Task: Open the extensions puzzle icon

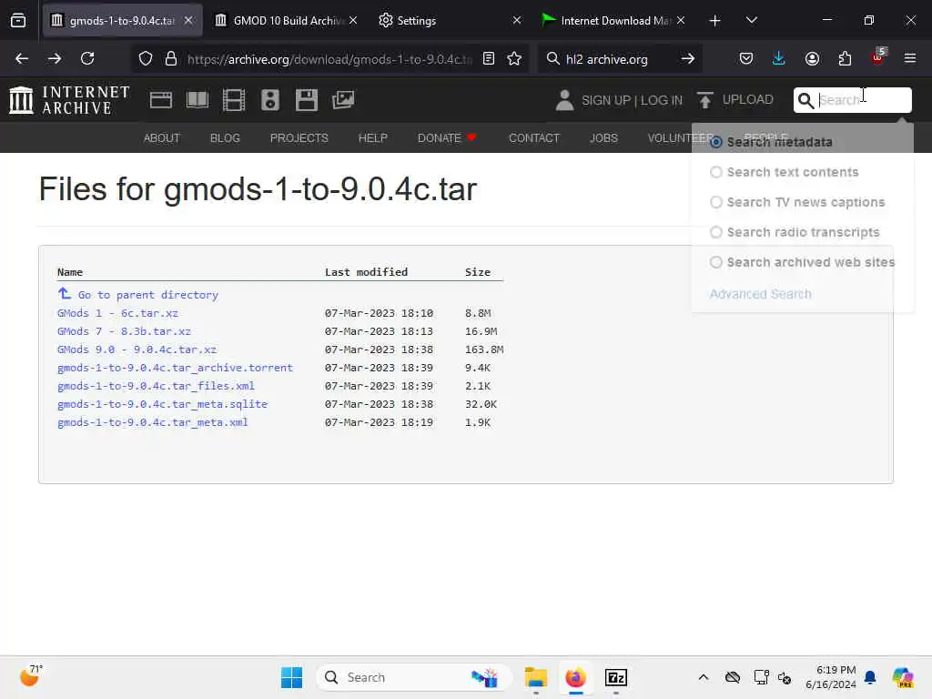Action: coord(845,58)
